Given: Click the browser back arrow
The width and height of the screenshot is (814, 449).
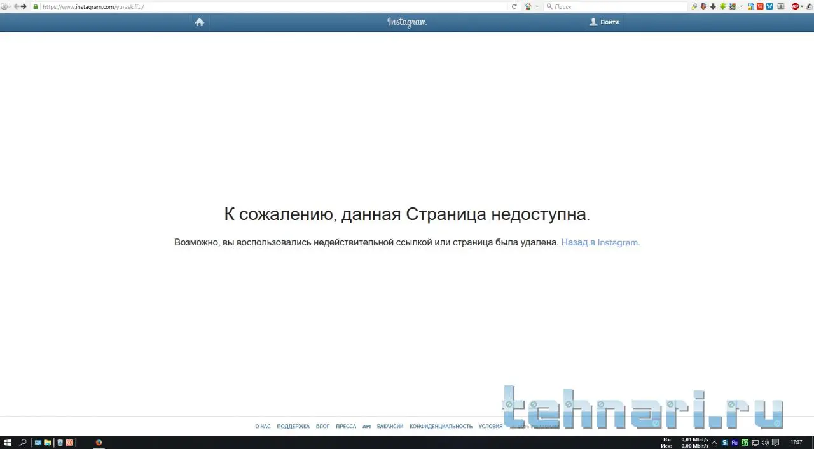Looking at the screenshot, I should pos(17,6).
